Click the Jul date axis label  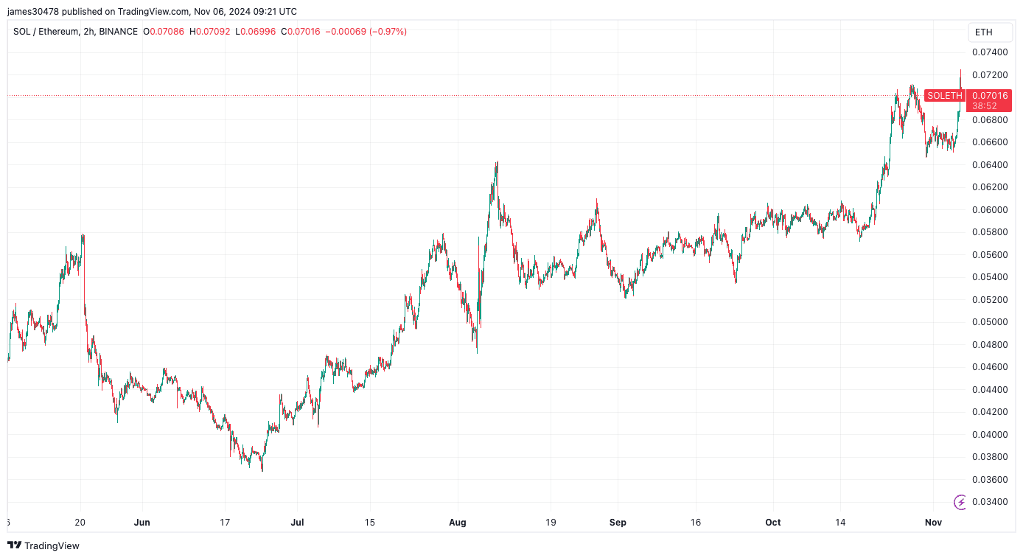[x=297, y=523]
